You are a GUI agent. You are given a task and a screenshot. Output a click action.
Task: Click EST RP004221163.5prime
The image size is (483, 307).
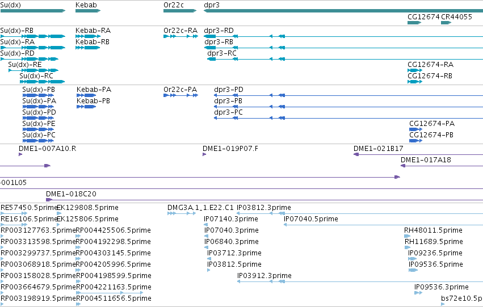[x=110, y=293]
